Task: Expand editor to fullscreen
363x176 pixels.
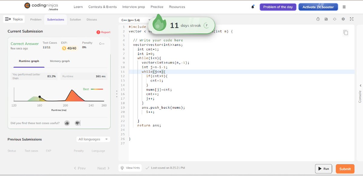Action: coord(352,19)
